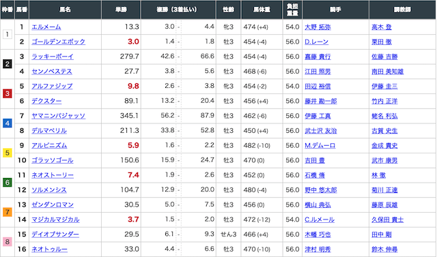Image resolution: width=437 pixels, height=257 pixels.
Task: Open horse link ラッキーボーイ
Action: [x=53, y=57]
